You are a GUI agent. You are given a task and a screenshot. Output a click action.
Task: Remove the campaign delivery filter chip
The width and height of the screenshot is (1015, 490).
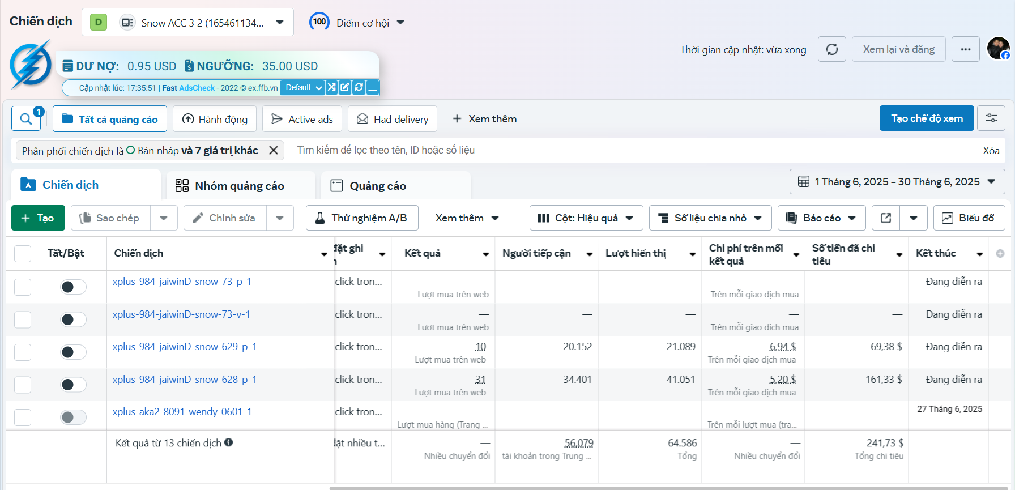click(x=274, y=150)
